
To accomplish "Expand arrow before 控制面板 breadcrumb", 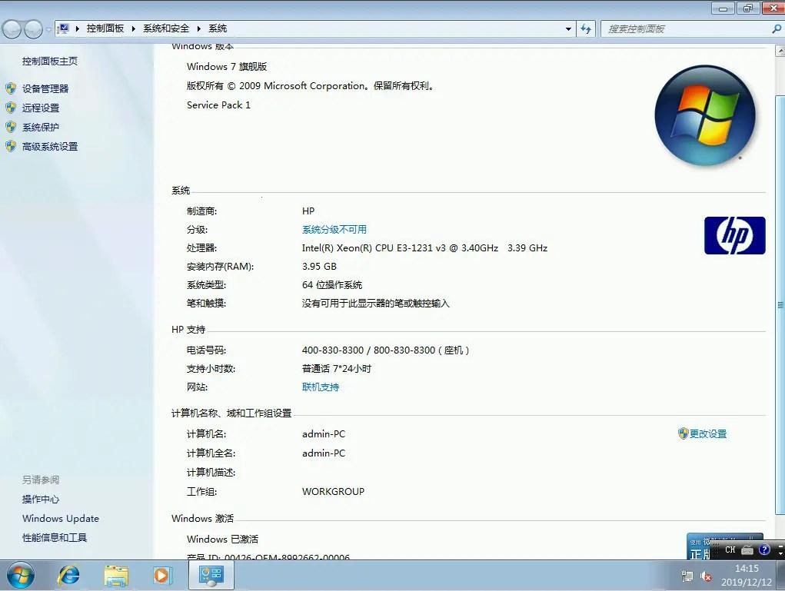I will click(x=78, y=29).
